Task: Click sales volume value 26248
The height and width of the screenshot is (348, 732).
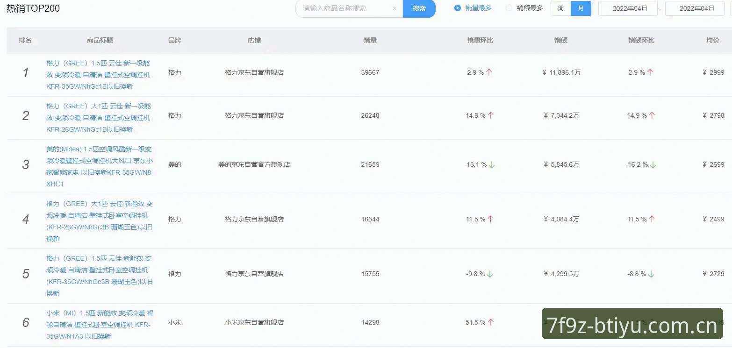Action: point(370,115)
